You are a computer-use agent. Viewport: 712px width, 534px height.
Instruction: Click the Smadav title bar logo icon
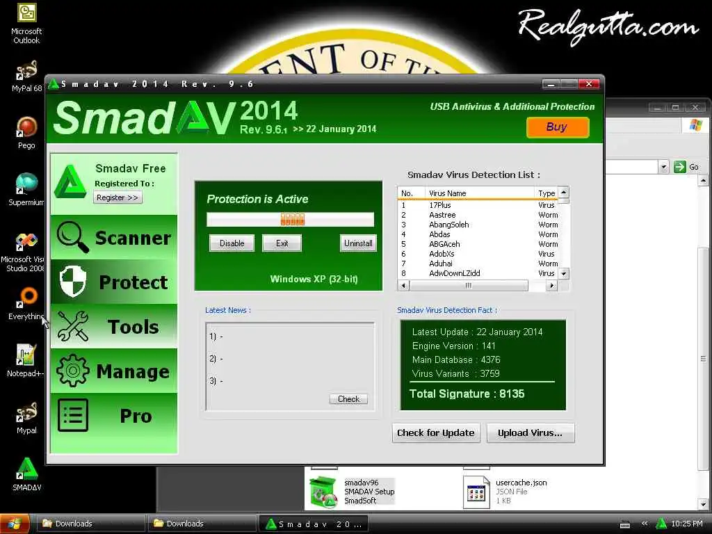click(54, 84)
